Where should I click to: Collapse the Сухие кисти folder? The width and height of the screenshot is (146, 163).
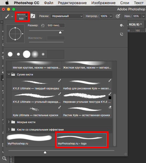(x=9, y=74)
